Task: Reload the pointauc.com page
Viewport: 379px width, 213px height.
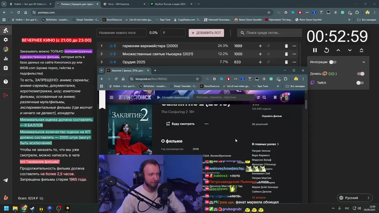Action: 18,12
